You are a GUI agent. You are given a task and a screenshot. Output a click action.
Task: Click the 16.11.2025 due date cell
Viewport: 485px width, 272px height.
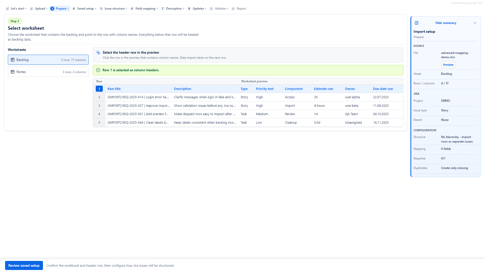[x=381, y=123]
